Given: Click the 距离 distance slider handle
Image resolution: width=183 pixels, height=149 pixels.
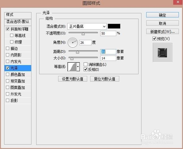Looking at the screenshot, I should (77, 52).
